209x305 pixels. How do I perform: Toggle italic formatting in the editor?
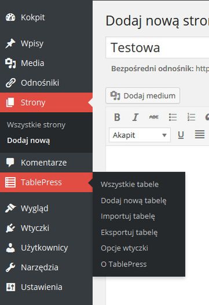point(135,117)
